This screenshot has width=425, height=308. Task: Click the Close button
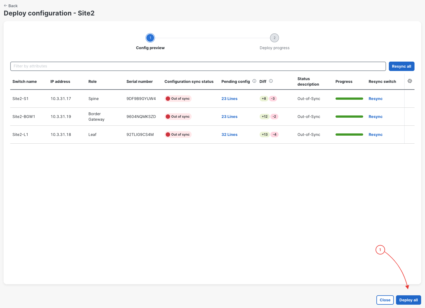[385, 300]
